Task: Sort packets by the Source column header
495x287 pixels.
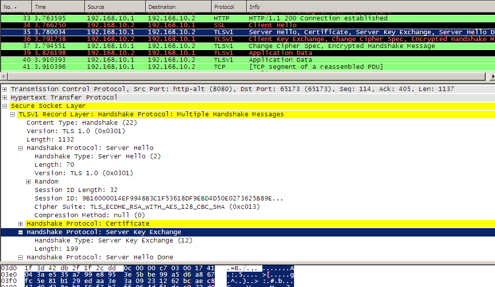Action: (x=115, y=6)
